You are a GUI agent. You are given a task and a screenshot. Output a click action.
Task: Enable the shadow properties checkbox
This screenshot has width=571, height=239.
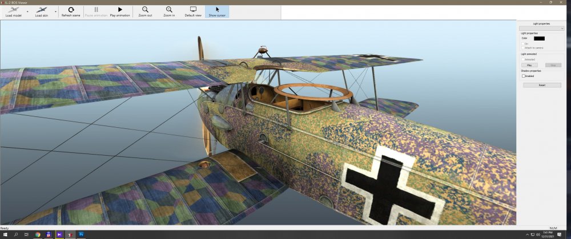pos(524,75)
